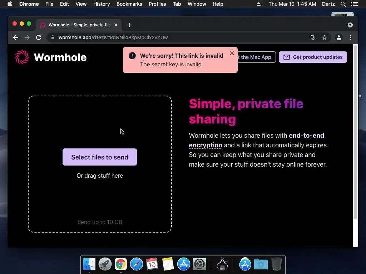This screenshot has height=274, width=366.
Task: Open the Bookmarks menu
Action: [x=129, y=4]
